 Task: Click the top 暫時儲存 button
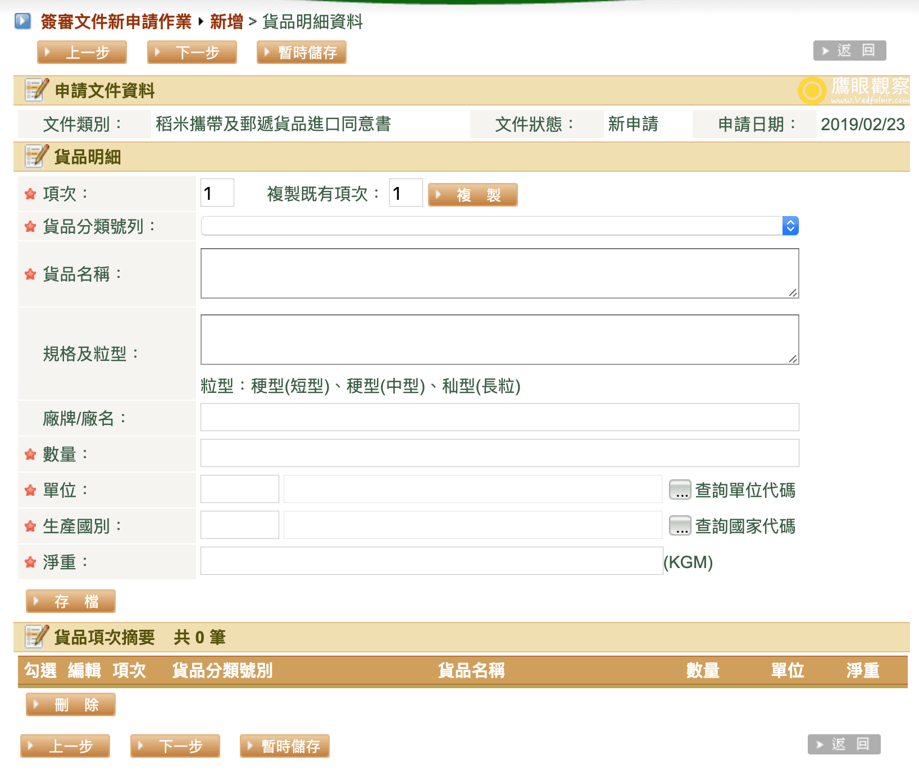[x=302, y=52]
